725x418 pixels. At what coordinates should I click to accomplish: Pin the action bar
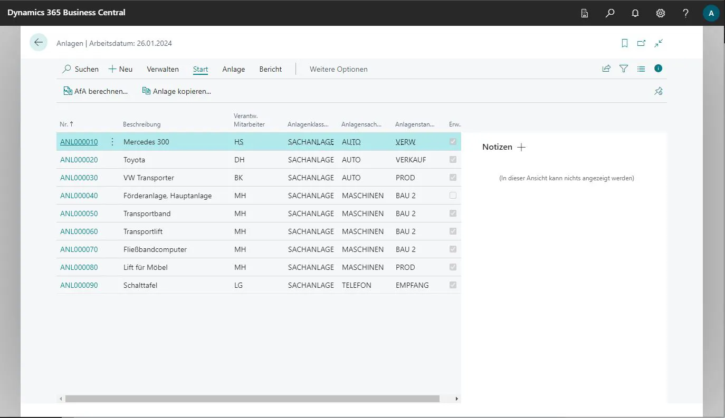[659, 91]
